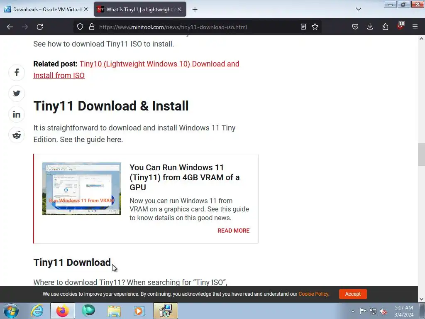Share the article on Facebook
The height and width of the screenshot is (319, 425).
coord(17,72)
